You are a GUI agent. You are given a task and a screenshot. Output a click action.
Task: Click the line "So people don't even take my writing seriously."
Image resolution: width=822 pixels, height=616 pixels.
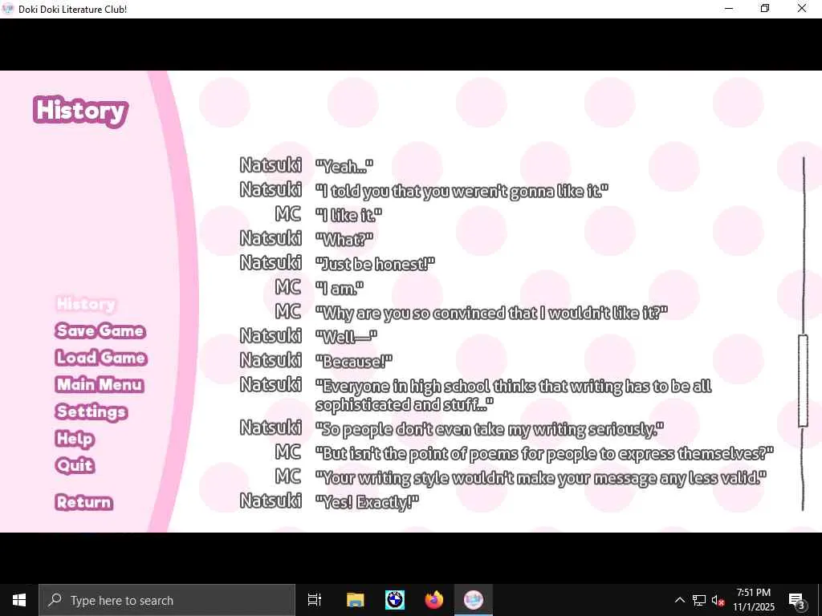pos(490,429)
